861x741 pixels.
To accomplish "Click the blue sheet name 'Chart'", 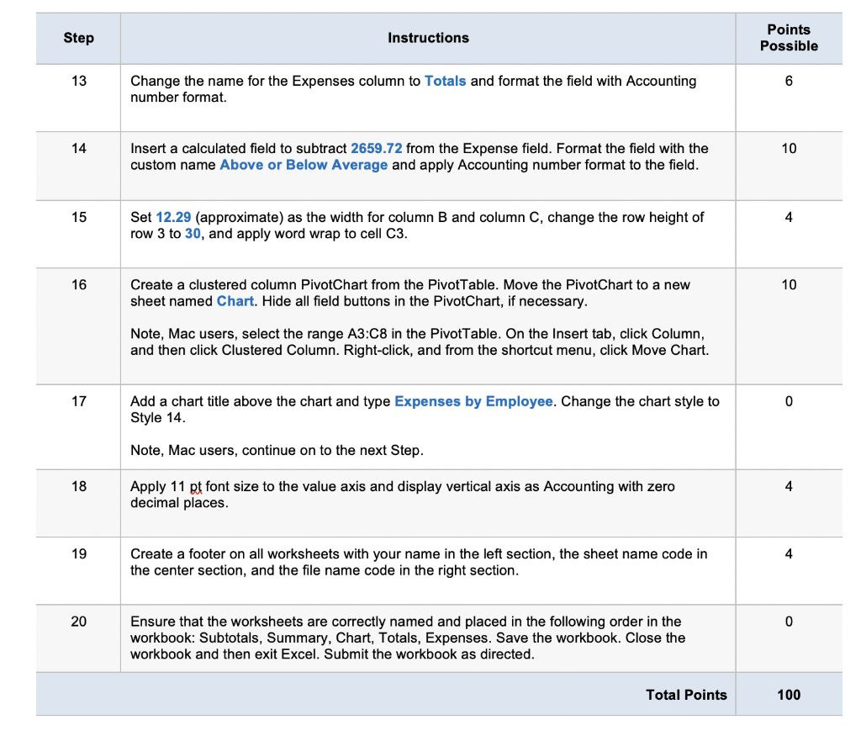I will pyautogui.click(x=235, y=301).
